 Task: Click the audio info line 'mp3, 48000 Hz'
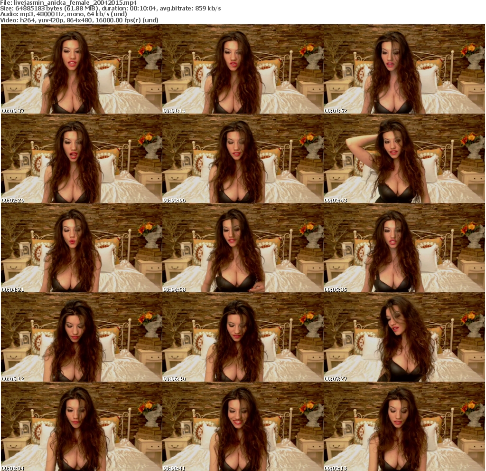tap(64, 14)
